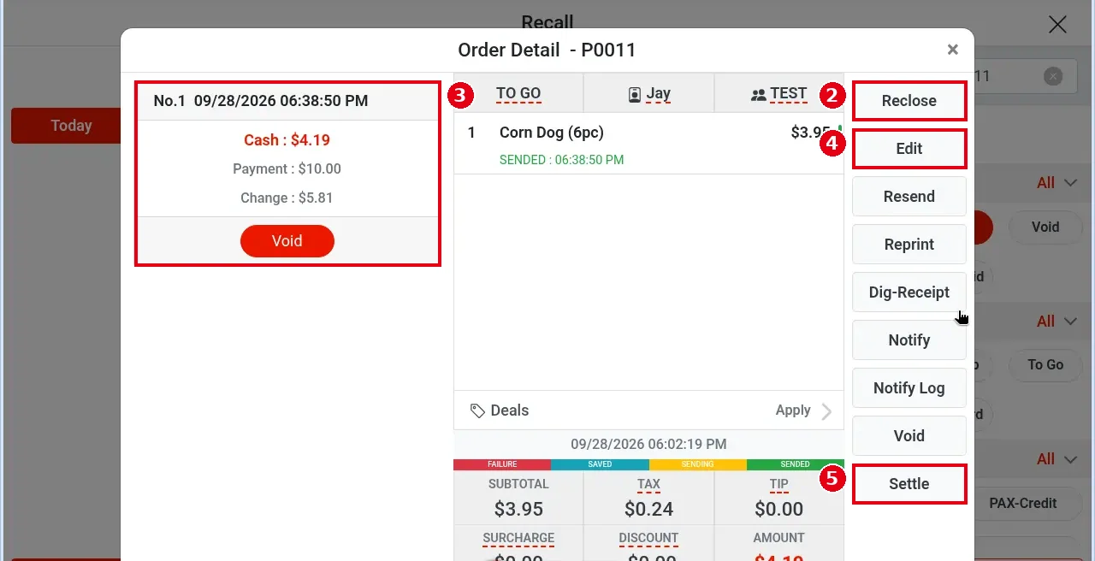1095x561 pixels.
Task: Click the yellow SENDING status segment
Action: pos(697,464)
